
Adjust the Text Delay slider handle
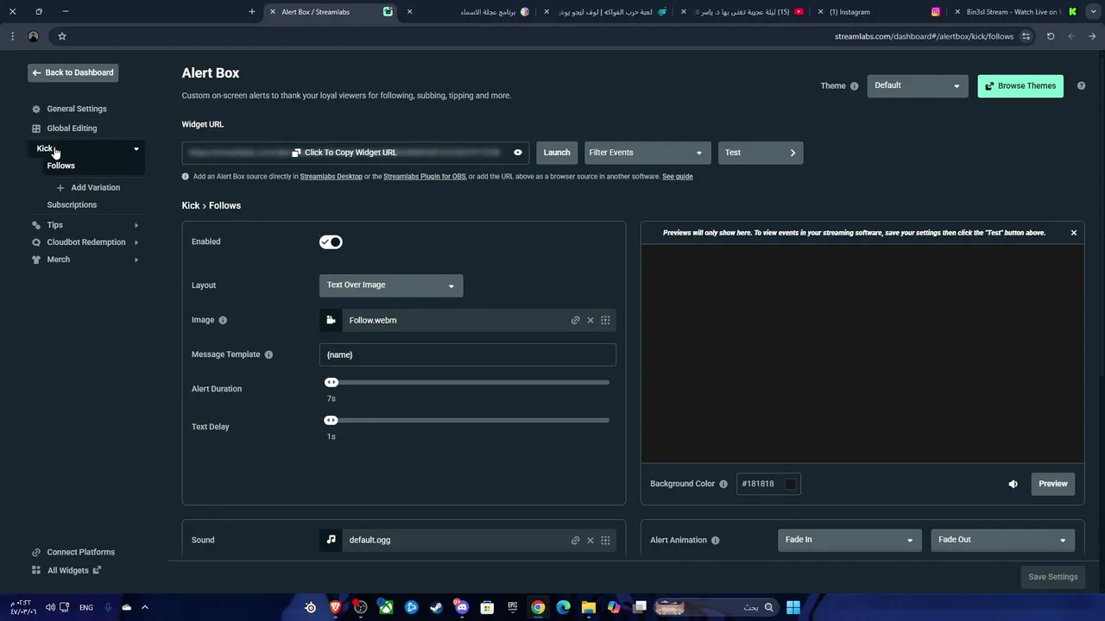[331, 420]
